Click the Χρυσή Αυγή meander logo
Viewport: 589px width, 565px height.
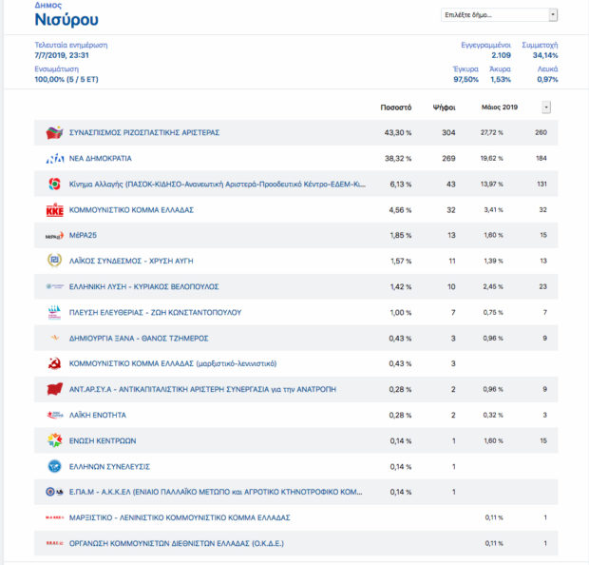[x=54, y=261]
